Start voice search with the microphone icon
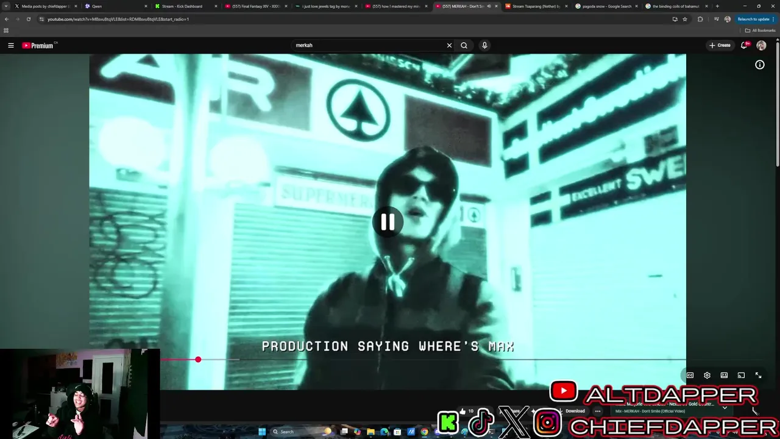Viewport: 780px width, 439px height. click(x=484, y=45)
